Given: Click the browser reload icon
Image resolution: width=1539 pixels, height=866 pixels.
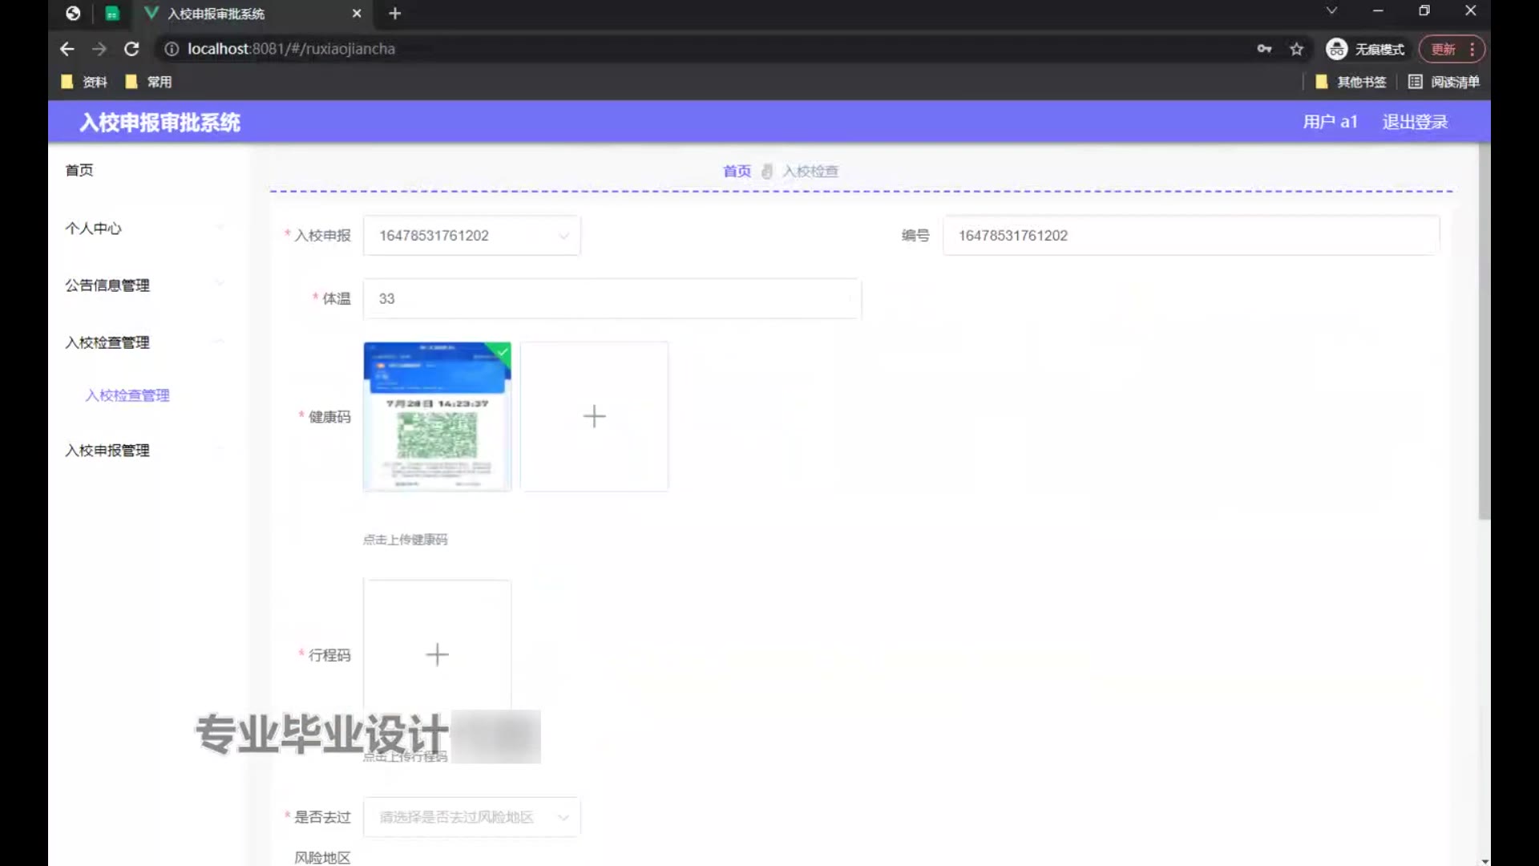Looking at the screenshot, I should tap(131, 49).
